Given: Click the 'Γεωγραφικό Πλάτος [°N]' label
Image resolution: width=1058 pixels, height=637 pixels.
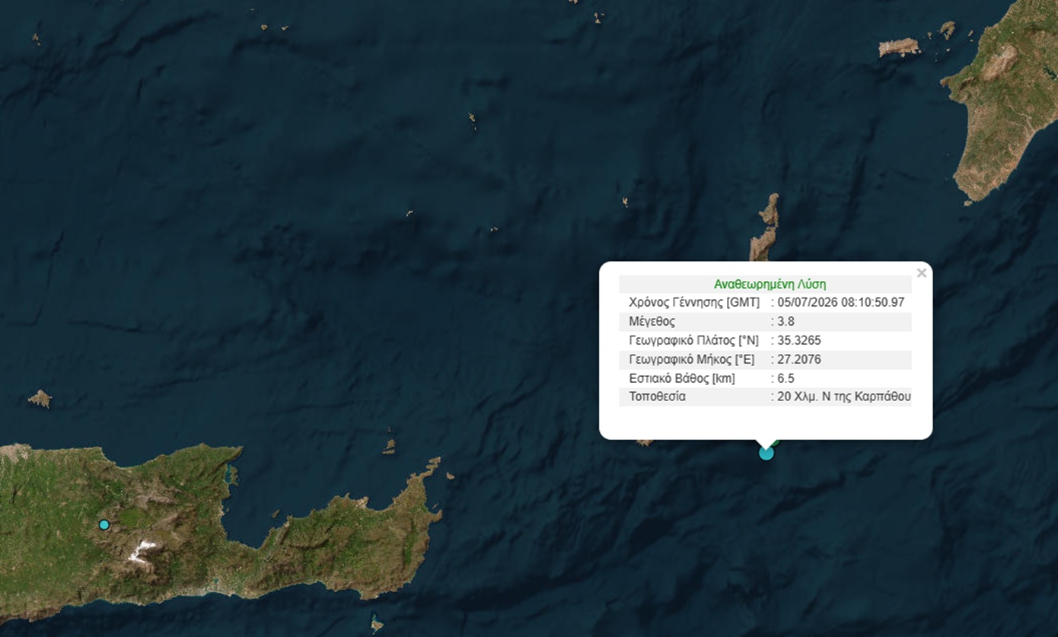Looking at the screenshot, I should pyautogui.click(x=693, y=340).
